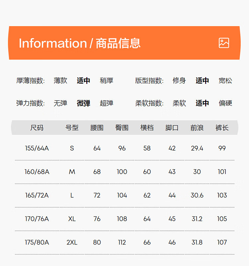
Task: Click the 前浪 column header
Action: click(x=197, y=128)
